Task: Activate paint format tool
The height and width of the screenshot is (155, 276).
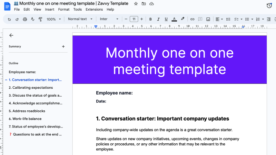Action: click(40, 19)
